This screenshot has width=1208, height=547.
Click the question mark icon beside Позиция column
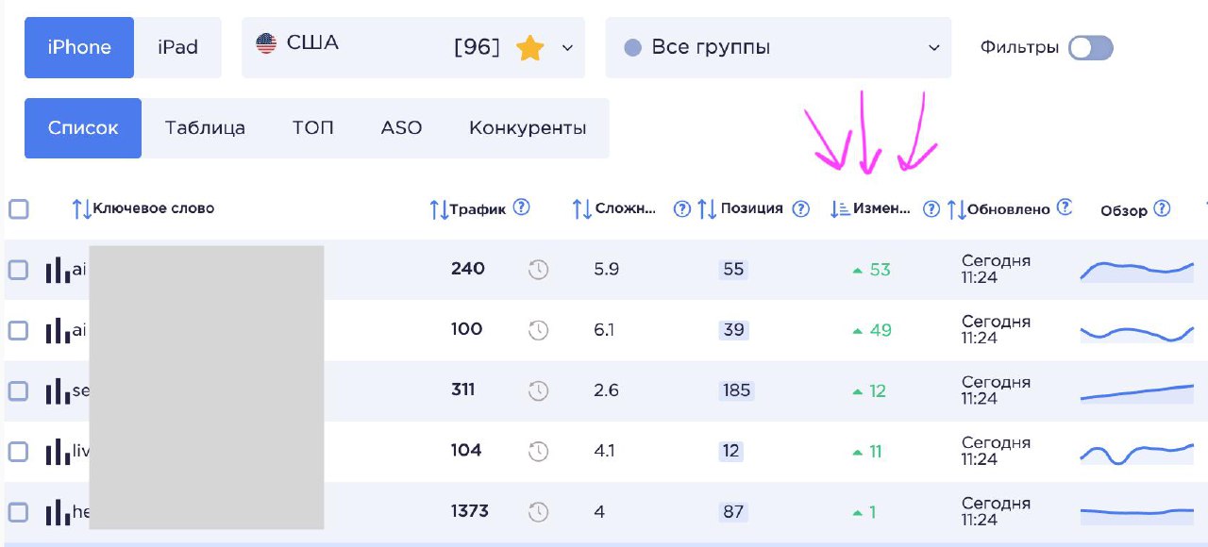(799, 208)
